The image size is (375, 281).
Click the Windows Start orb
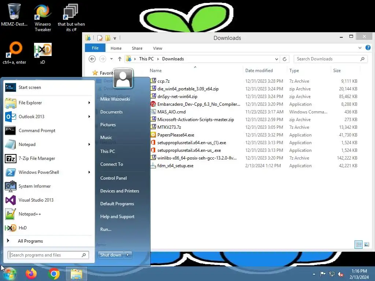pyautogui.click(x=10, y=274)
